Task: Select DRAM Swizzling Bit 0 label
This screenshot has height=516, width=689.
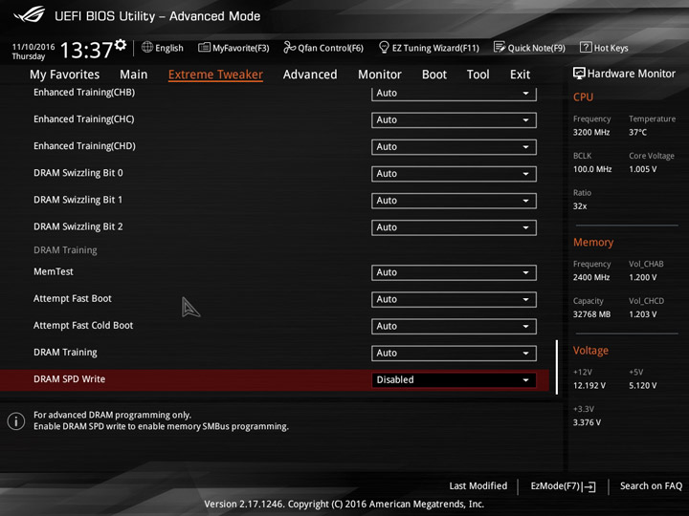Action: point(78,173)
